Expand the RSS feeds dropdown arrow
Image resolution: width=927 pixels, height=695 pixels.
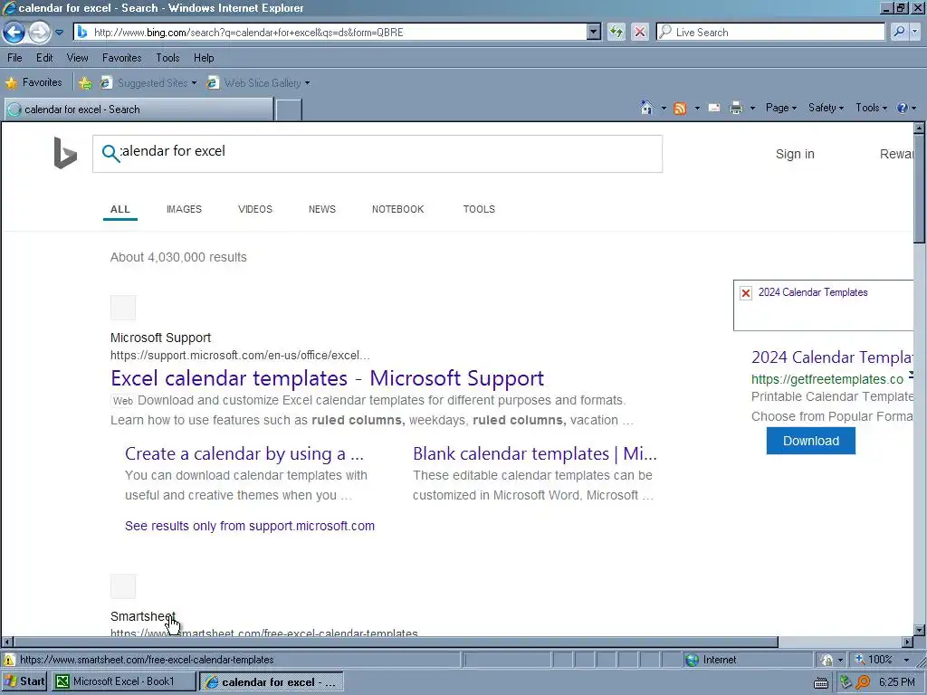tap(697, 109)
